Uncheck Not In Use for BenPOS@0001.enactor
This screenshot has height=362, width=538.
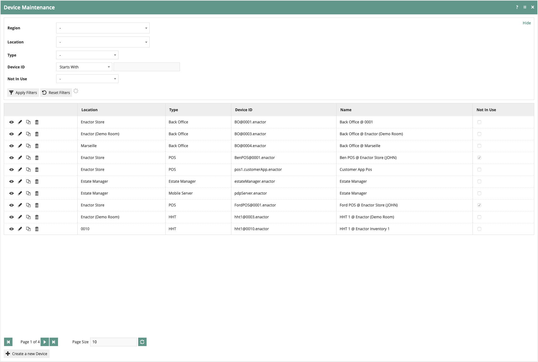coord(479,158)
